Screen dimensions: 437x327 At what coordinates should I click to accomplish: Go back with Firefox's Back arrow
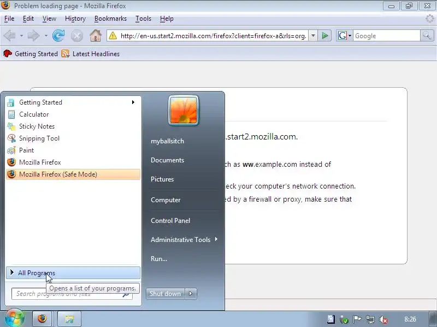click(10, 36)
